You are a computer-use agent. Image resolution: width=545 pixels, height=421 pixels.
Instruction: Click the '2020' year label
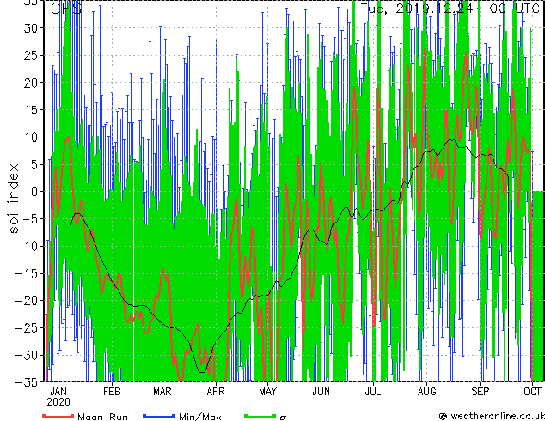[58, 402]
